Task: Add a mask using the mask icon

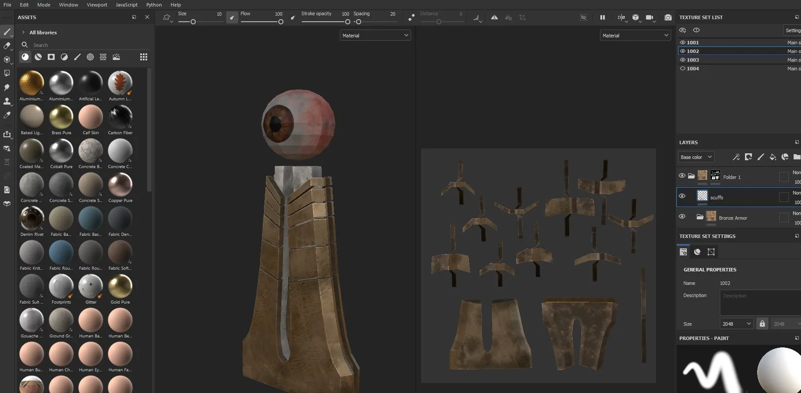Action: pos(748,157)
